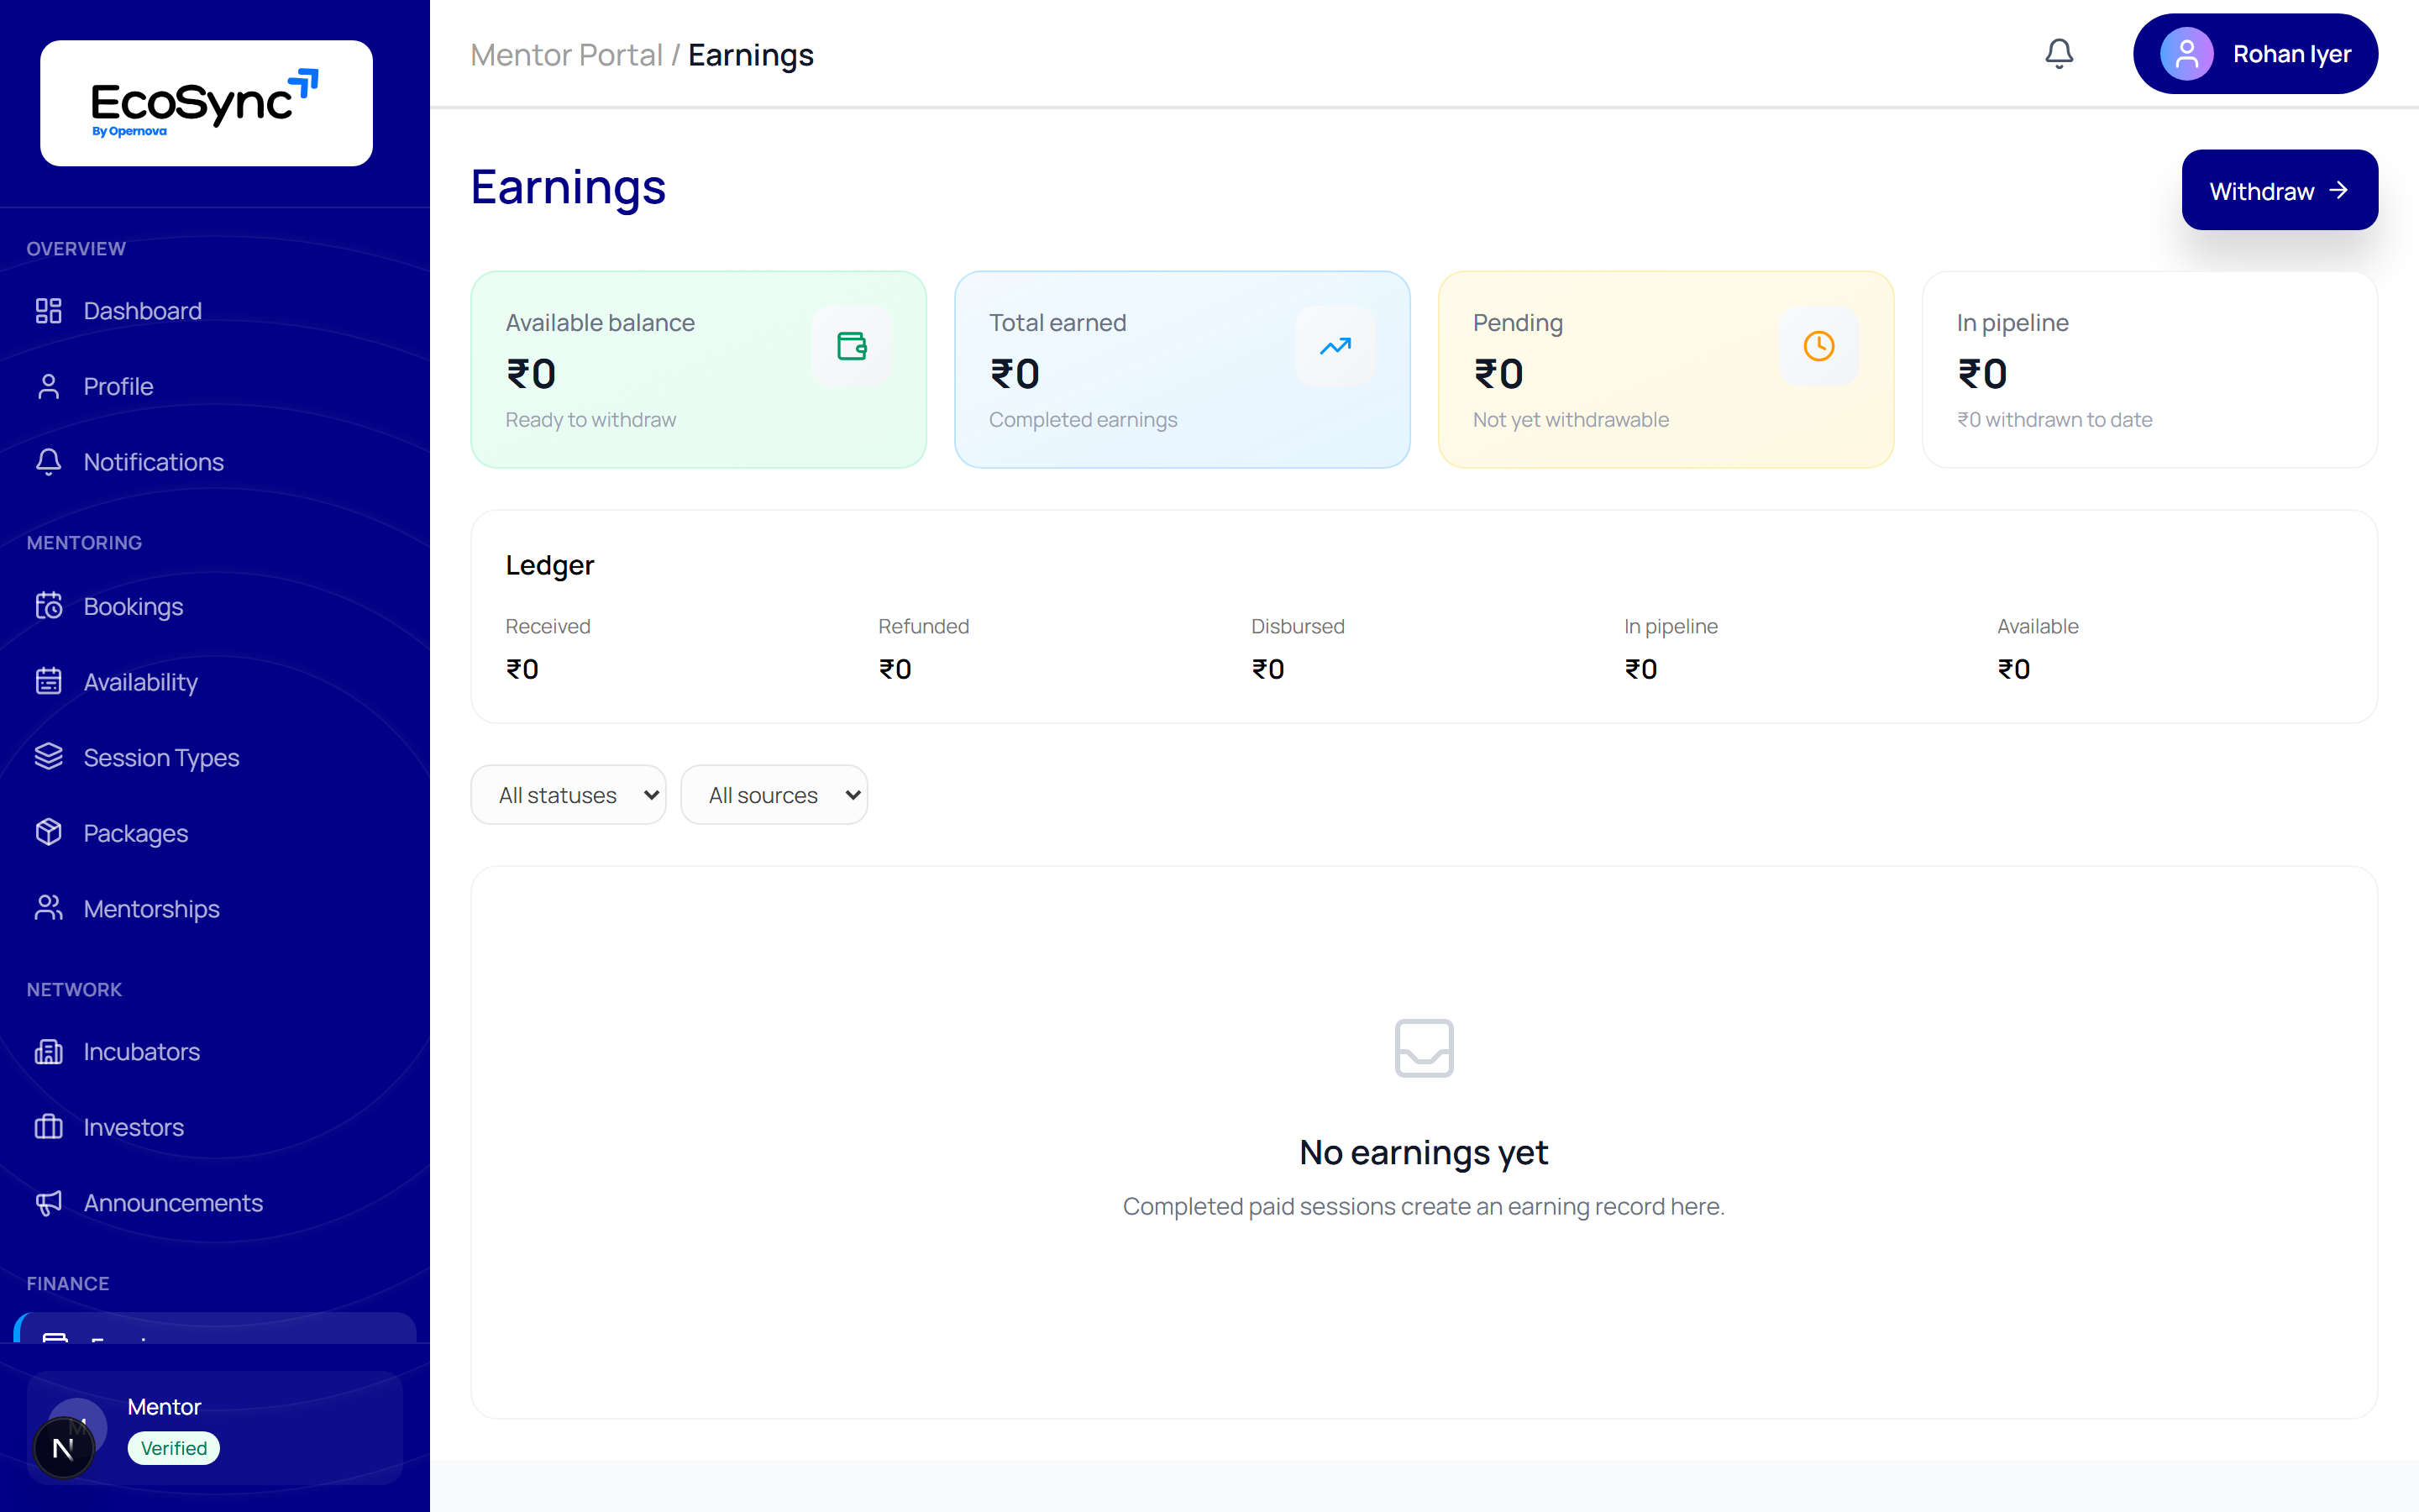Click the FINANCE section label
This screenshot has height=1512, width=2419.
tap(68, 1283)
